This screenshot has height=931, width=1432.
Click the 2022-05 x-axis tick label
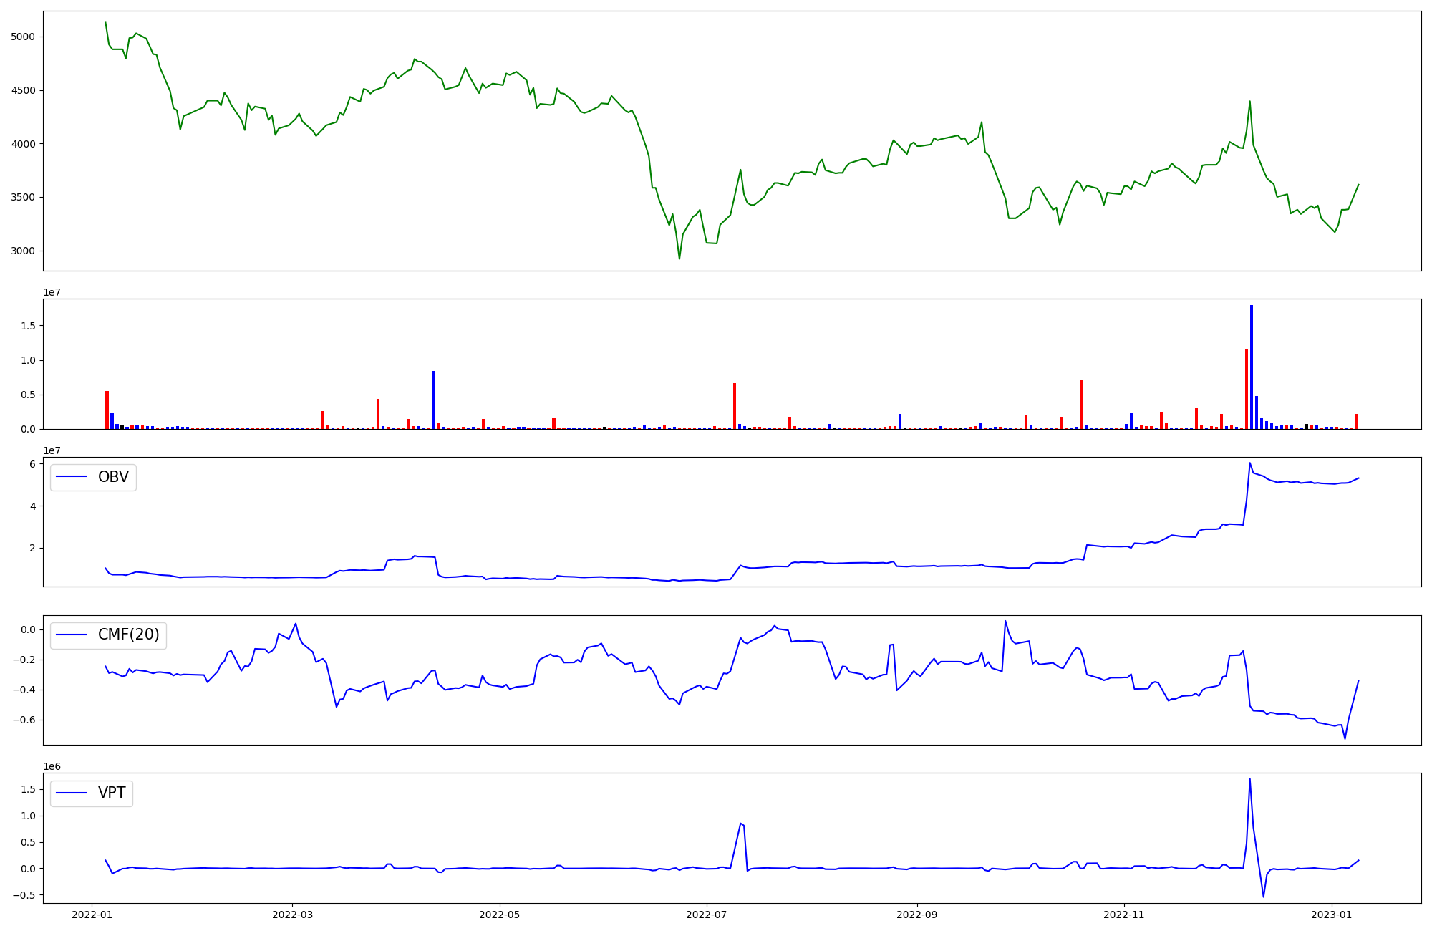(x=499, y=915)
